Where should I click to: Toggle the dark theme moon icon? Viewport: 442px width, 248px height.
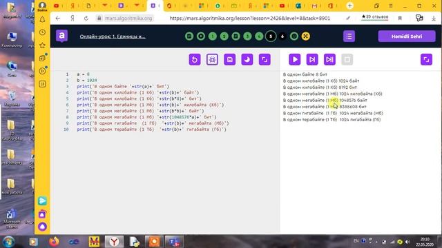point(247,60)
